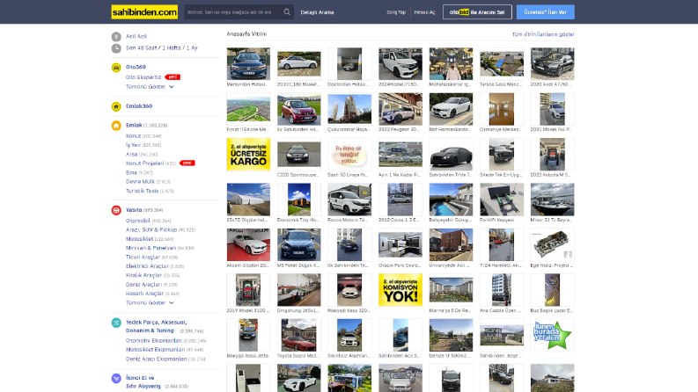Click the Ücretsiz Kargo yellow banner
Viewport: 698px width, 392px height.
pos(248,154)
